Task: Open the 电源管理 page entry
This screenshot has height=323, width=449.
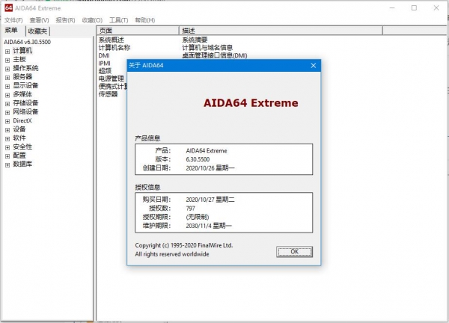Action: point(111,79)
